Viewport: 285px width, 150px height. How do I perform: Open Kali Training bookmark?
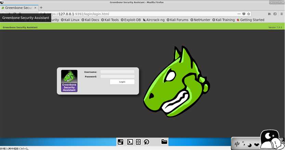[x=223, y=20]
